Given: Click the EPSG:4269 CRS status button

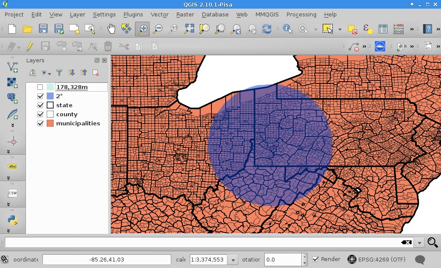Looking at the screenshot, I should click(x=376, y=260).
